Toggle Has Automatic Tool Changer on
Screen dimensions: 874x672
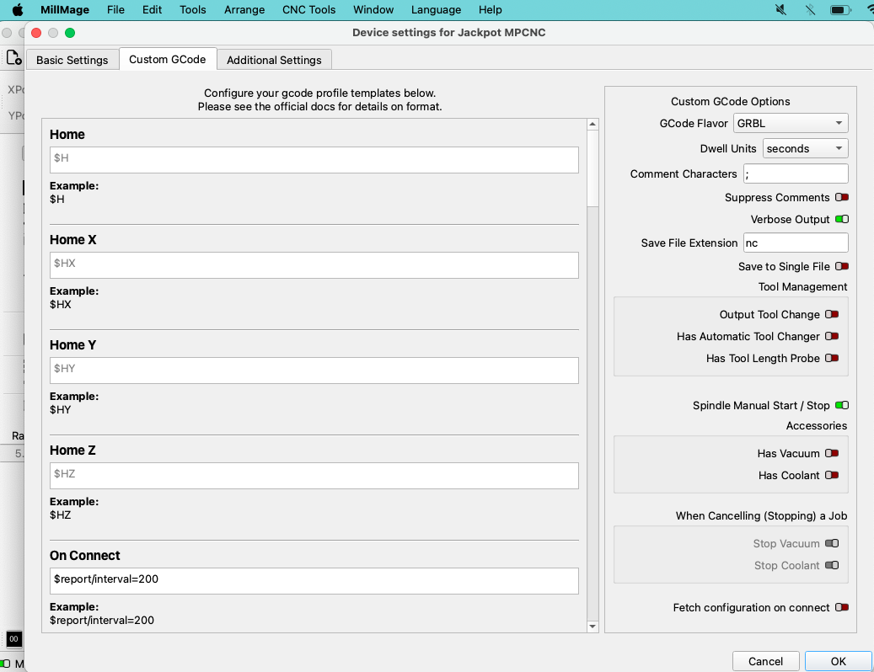[x=832, y=337]
